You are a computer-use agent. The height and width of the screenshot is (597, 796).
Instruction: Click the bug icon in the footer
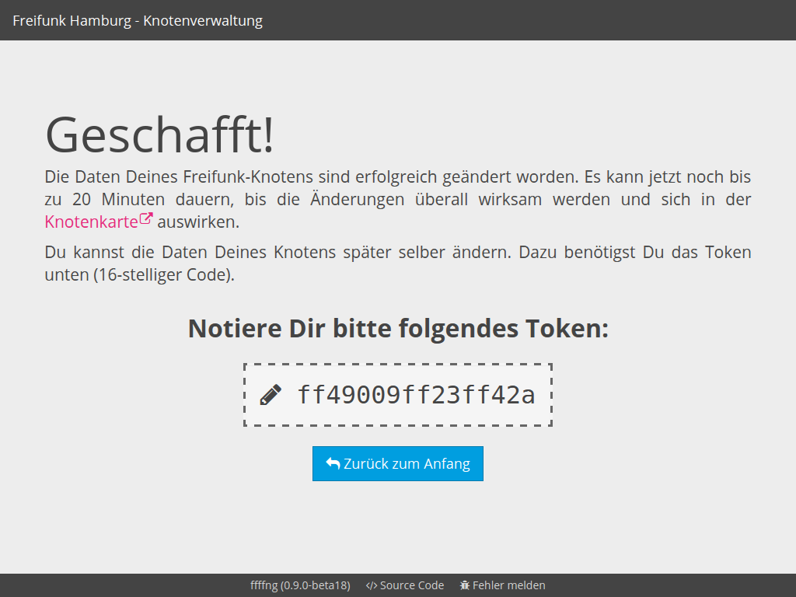point(465,585)
